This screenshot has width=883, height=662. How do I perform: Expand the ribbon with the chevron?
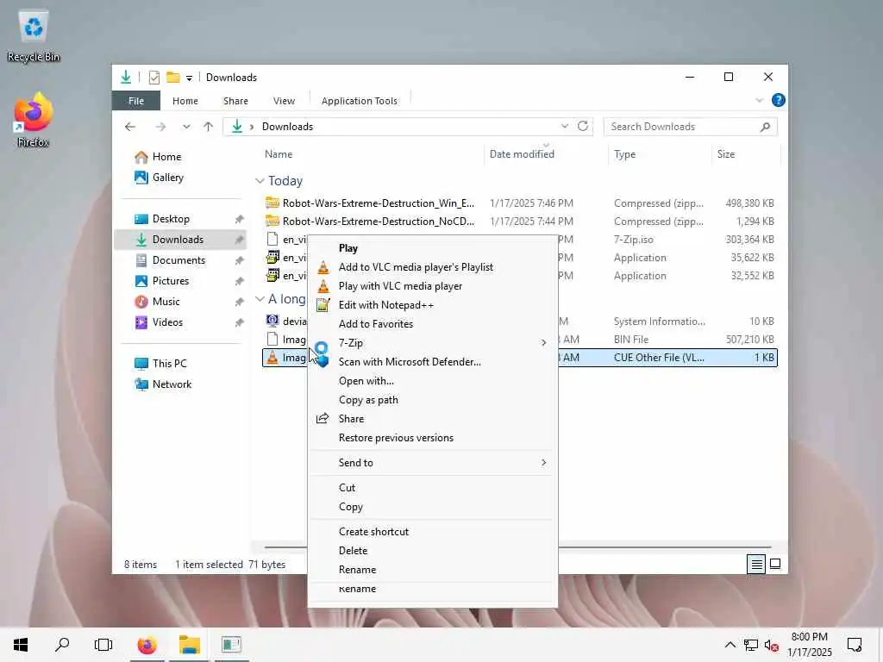pyautogui.click(x=759, y=100)
